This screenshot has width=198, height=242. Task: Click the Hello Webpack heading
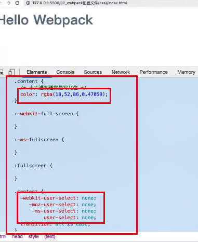coord(46,20)
